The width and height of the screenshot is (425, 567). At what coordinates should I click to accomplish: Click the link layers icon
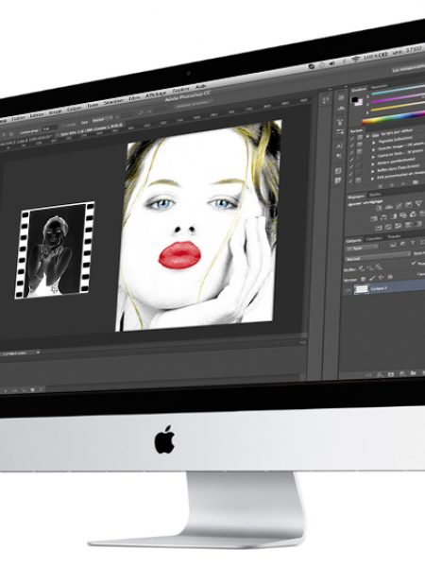[368, 375]
